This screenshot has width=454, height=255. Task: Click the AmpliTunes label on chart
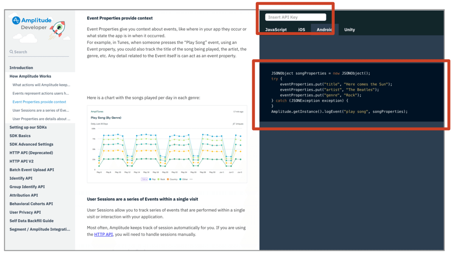[x=97, y=112]
